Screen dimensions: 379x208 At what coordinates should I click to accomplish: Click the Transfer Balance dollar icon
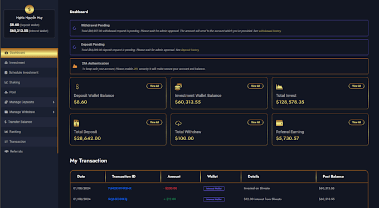(x=6, y=122)
